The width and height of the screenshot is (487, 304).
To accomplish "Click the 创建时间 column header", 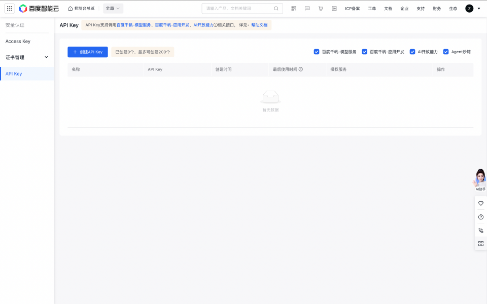I will pos(223,69).
